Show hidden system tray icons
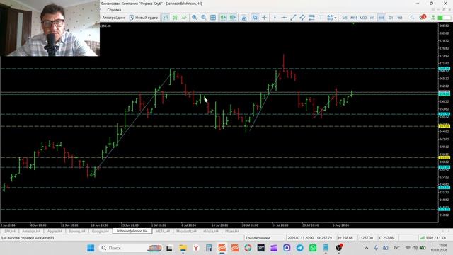 tap(367, 248)
